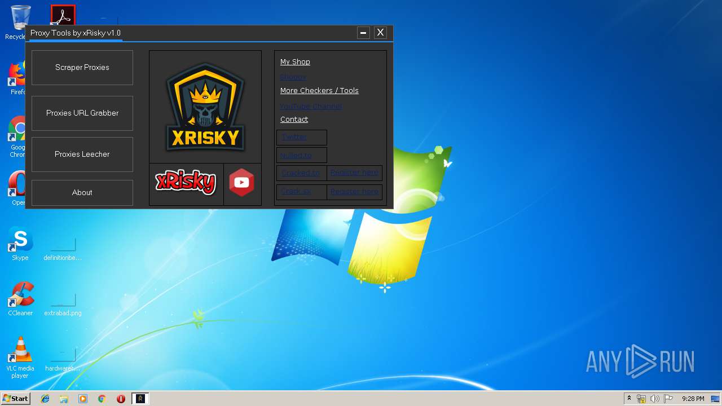
Task: Open the Scraper Proxies tool
Action: (82, 68)
